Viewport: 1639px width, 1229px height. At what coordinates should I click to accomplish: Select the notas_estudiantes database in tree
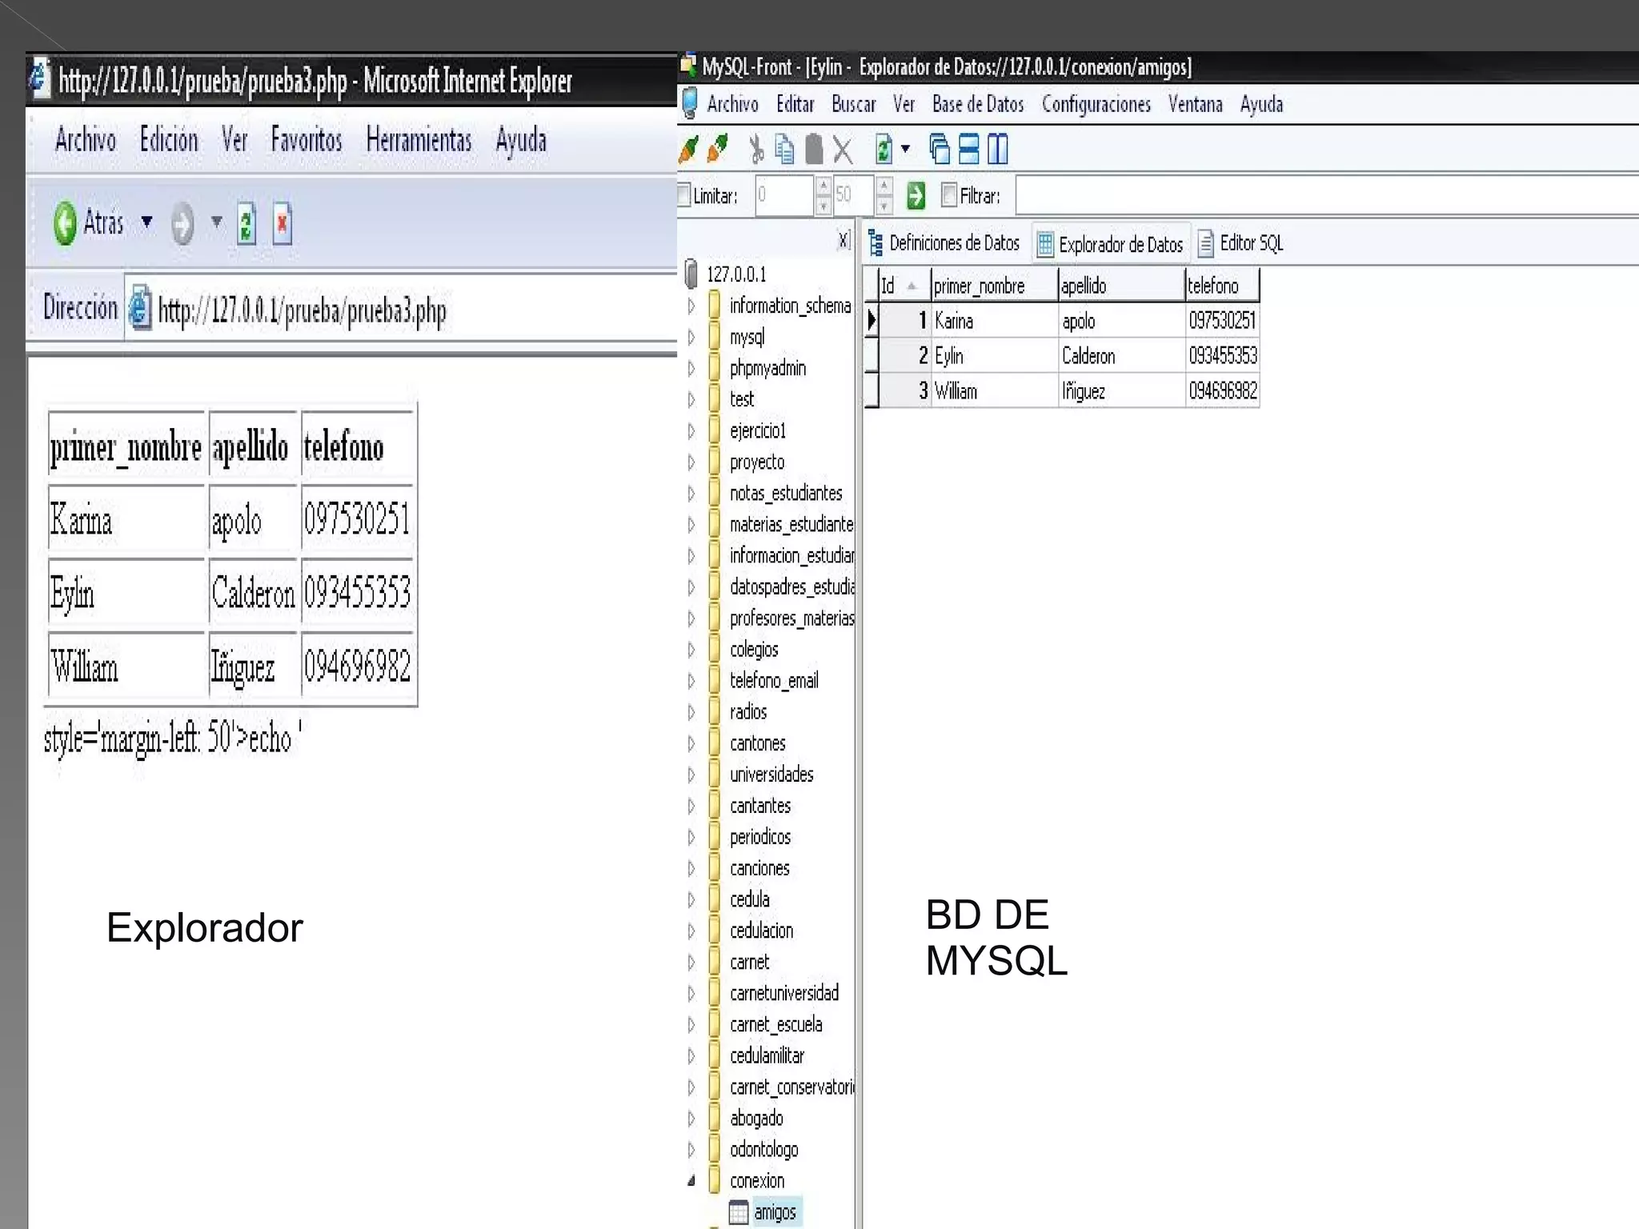786,493
